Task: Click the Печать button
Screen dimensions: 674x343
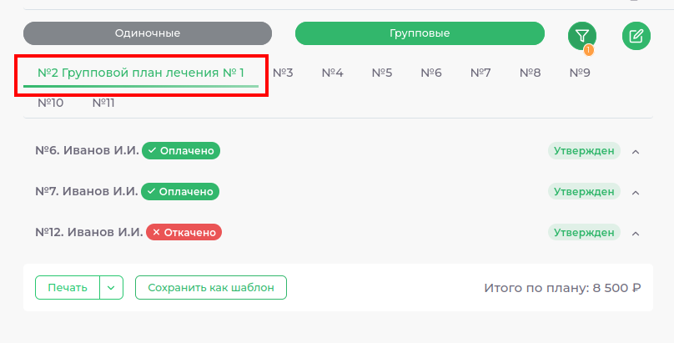Action: (68, 287)
